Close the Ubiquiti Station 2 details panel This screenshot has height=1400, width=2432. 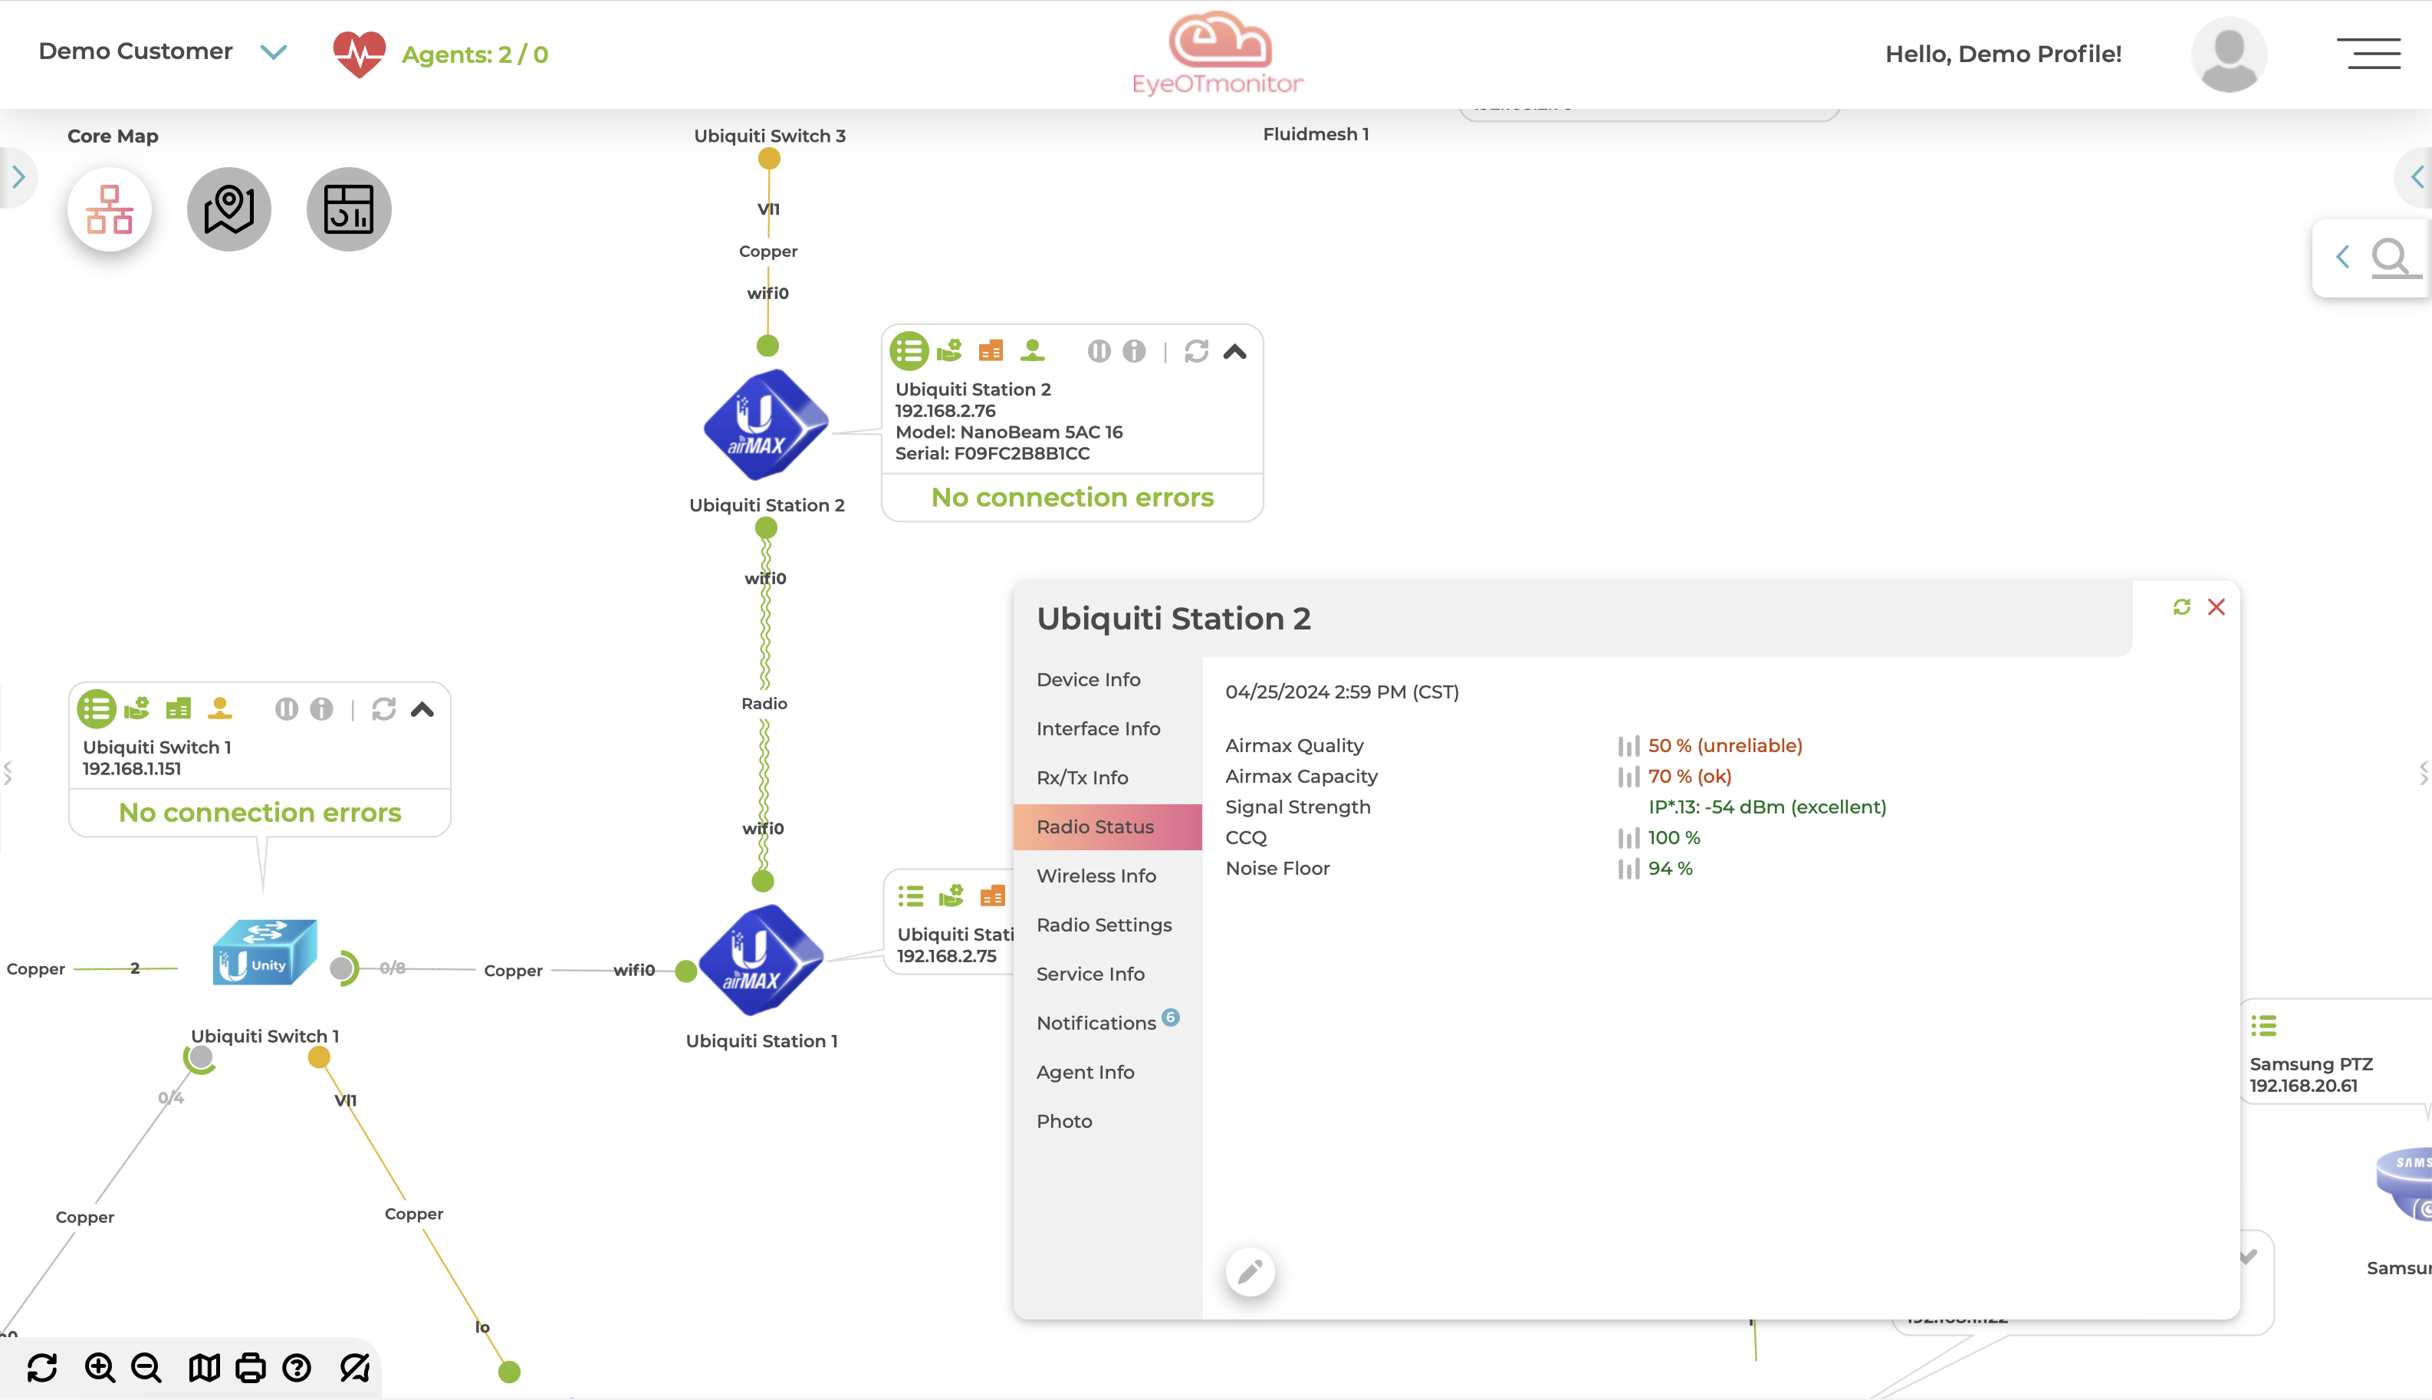pyautogui.click(x=2217, y=606)
